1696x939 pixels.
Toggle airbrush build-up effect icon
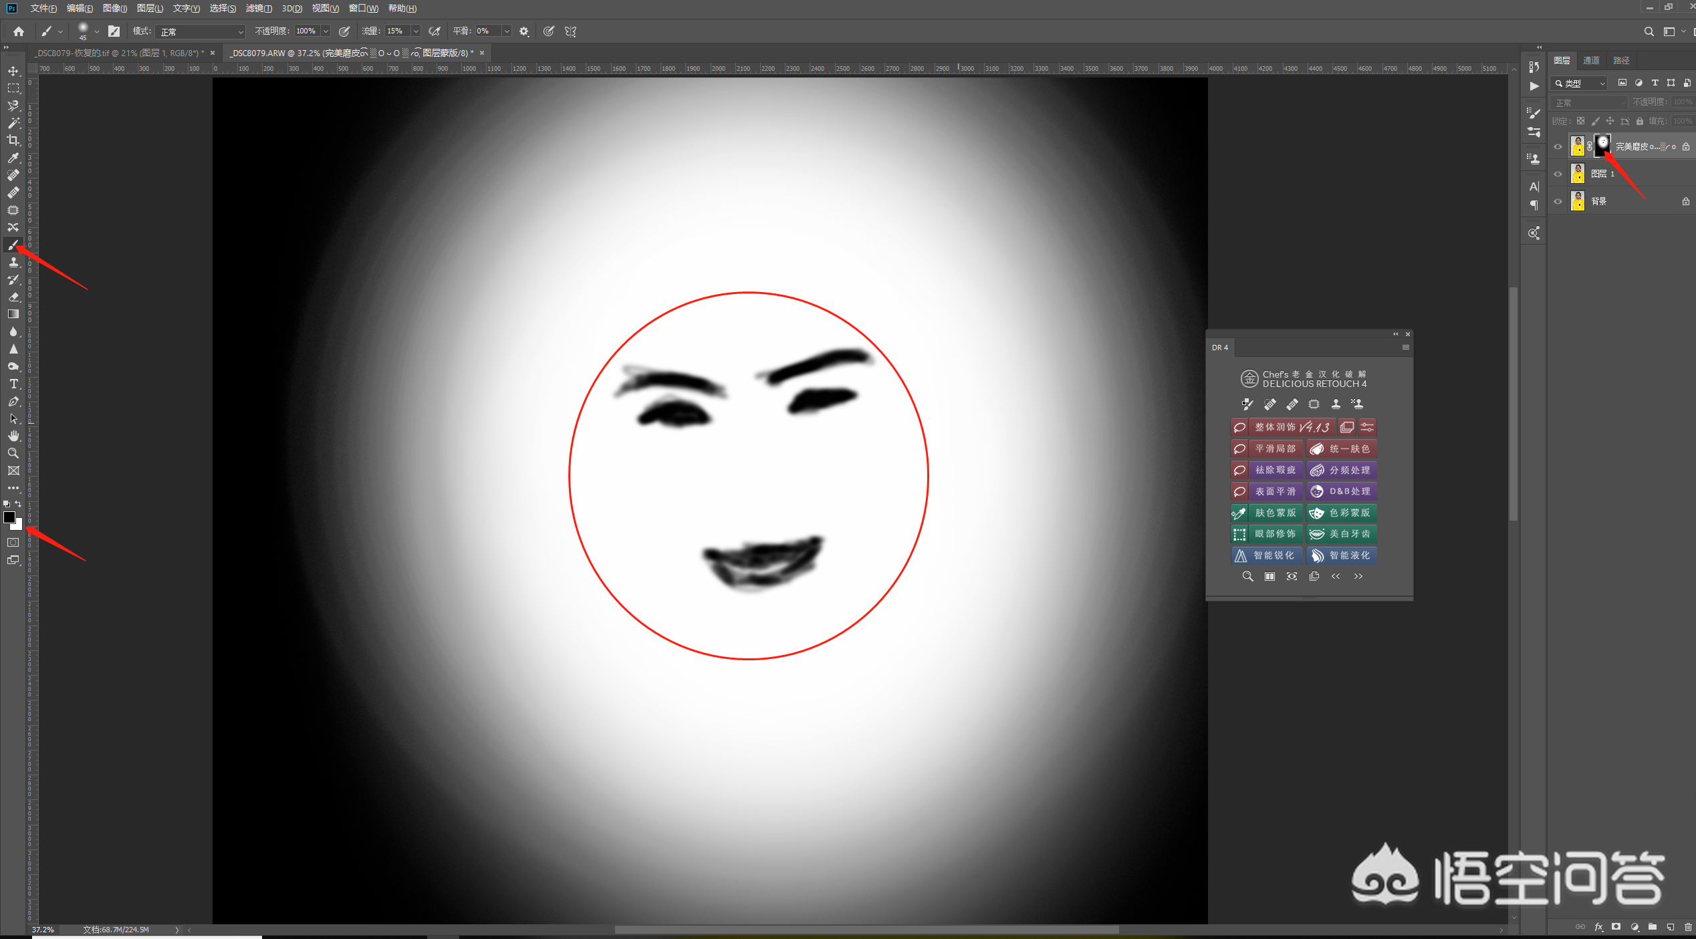tap(435, 31)
